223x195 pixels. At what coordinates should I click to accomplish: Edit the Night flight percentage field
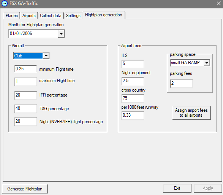point(26,121)
